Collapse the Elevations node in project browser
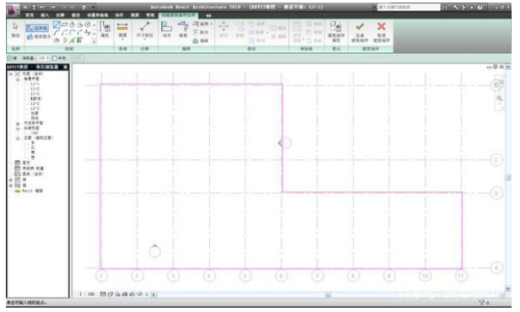520x312 pixels. 18,138
